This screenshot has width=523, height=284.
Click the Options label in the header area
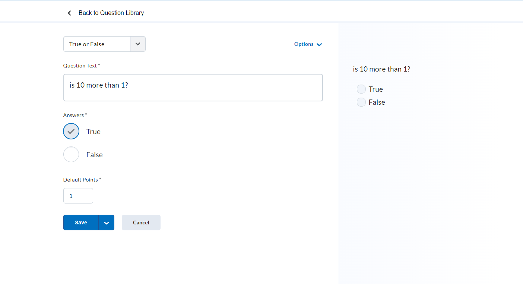(304, 44)
